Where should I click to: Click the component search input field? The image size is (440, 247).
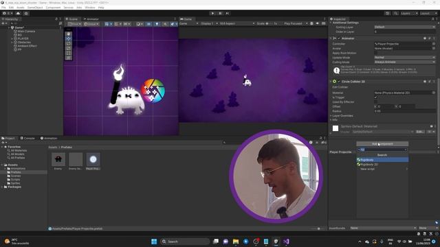click(x=382, y=150)
